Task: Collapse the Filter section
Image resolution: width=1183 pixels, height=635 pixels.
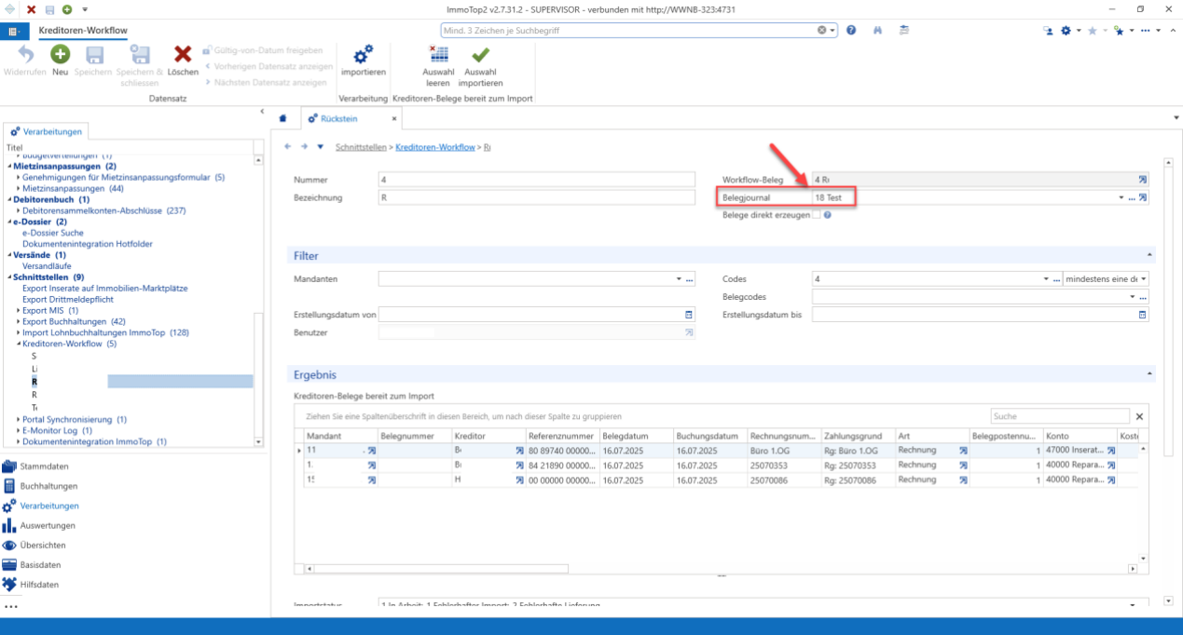Action: coord(1149,255)
